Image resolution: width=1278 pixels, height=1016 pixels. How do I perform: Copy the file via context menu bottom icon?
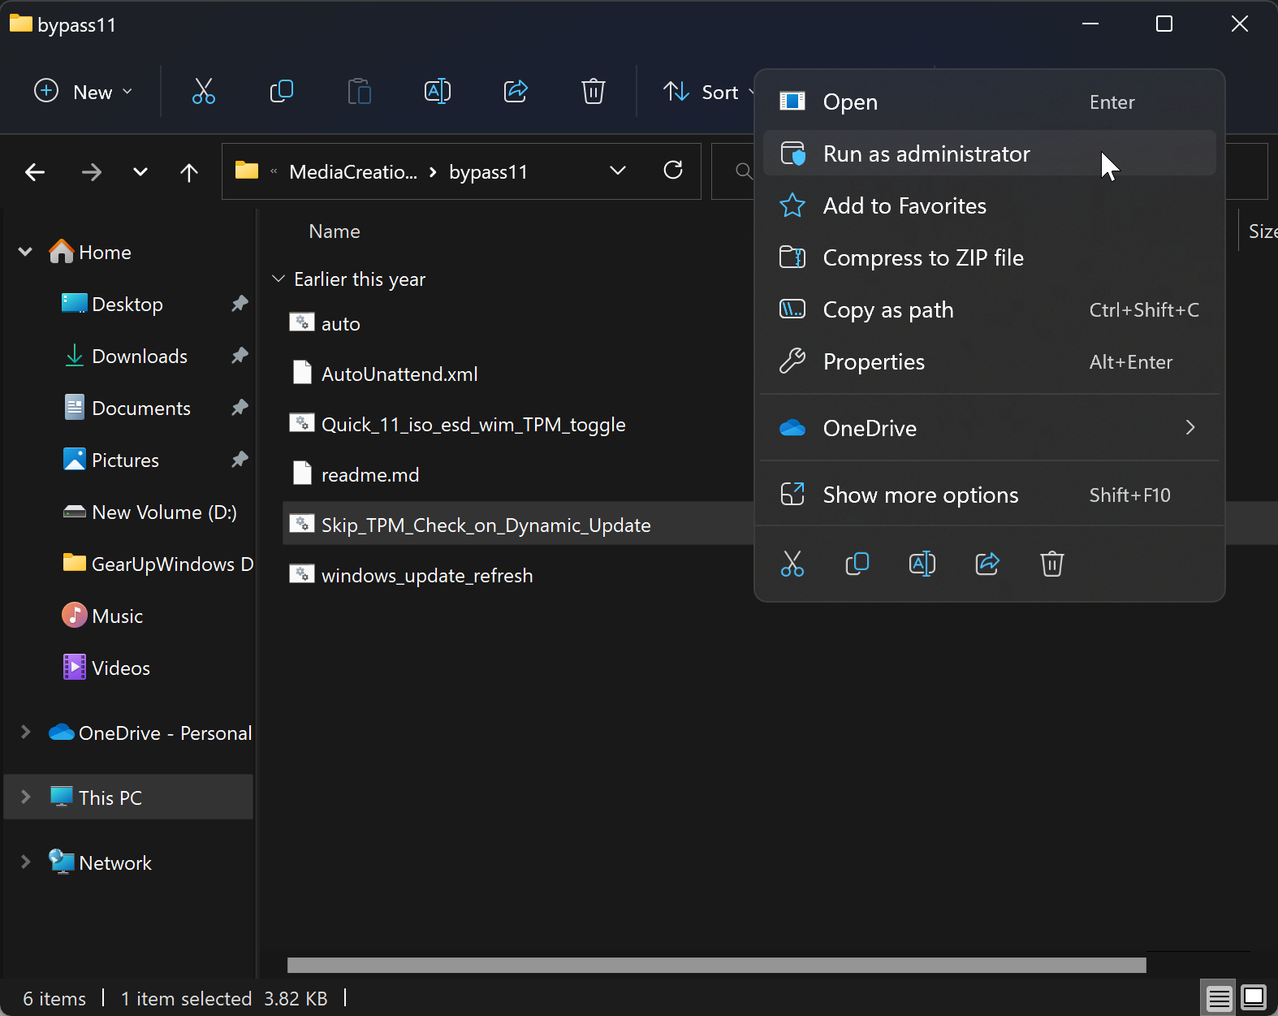point(857,564)
